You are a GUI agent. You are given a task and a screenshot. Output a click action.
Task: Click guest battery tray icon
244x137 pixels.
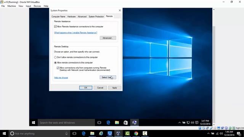[x=184, y=123]
